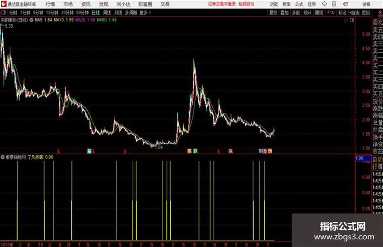
Task: Click the 1.04 lowest price marker
Action: (x=158, y=147)
